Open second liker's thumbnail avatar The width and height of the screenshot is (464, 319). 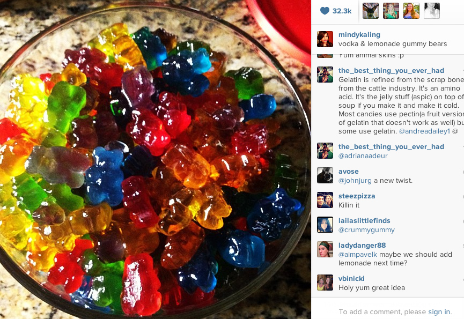point(391,11)
